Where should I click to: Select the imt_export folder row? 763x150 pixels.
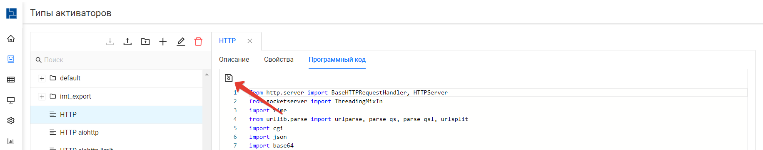tap(117, 97)
